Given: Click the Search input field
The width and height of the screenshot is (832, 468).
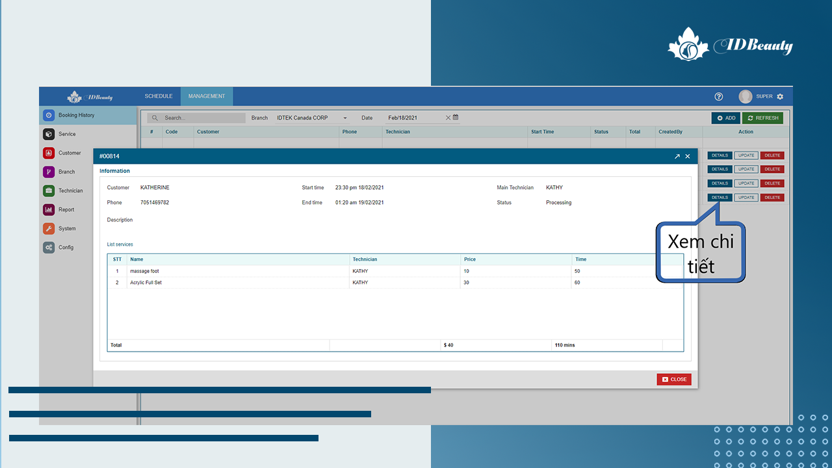Looking at the screenshot, I should click(x=201, y=118).
